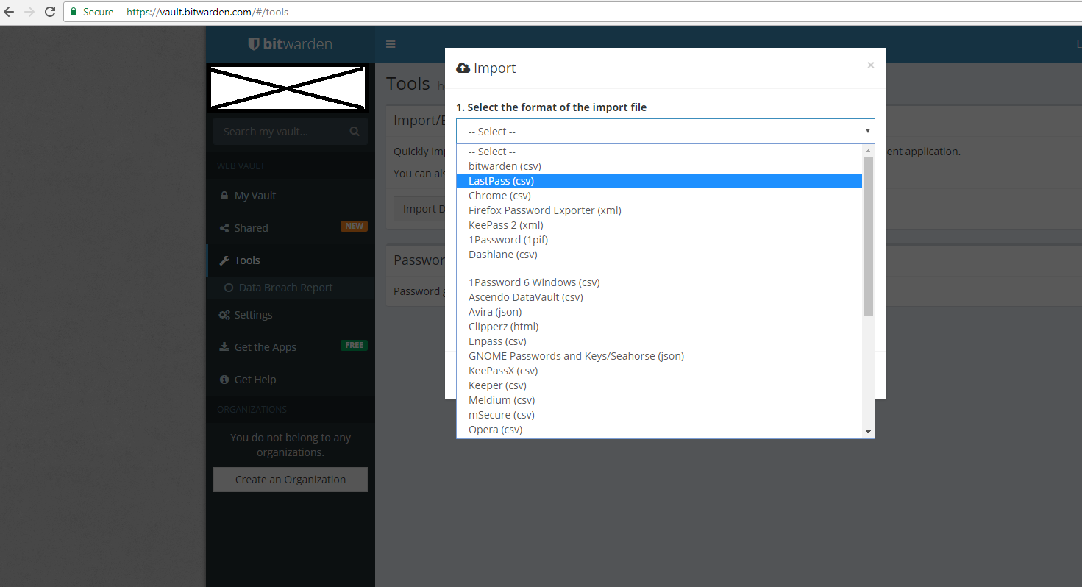This screenshot has width=1082, height=587.
Task: Click the download icon beside Get the Apps
Action: (x=224, y=347)
